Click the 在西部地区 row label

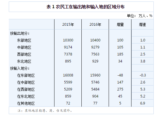click(x=26, y=89)
